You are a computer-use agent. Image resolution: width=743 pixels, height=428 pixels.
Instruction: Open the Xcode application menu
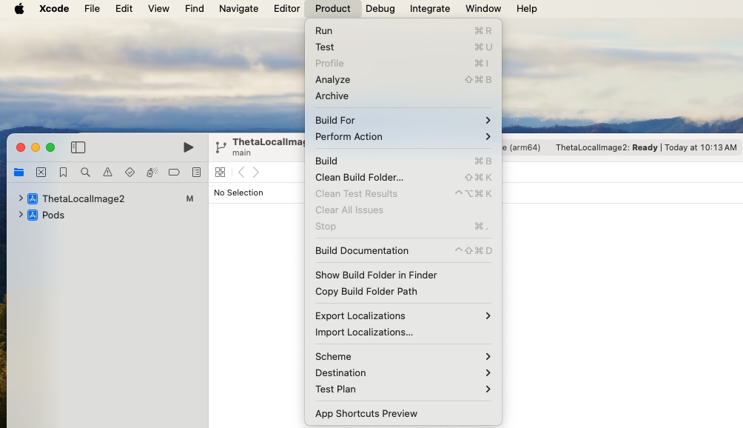pos(54,9)
